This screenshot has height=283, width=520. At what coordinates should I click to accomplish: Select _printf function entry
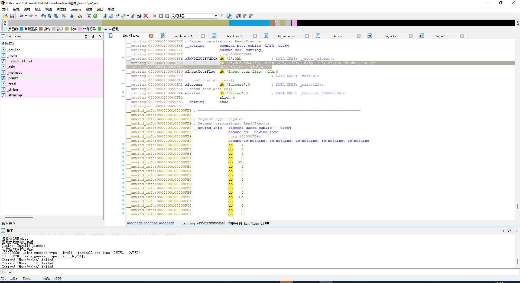click(x=52, y=78)
